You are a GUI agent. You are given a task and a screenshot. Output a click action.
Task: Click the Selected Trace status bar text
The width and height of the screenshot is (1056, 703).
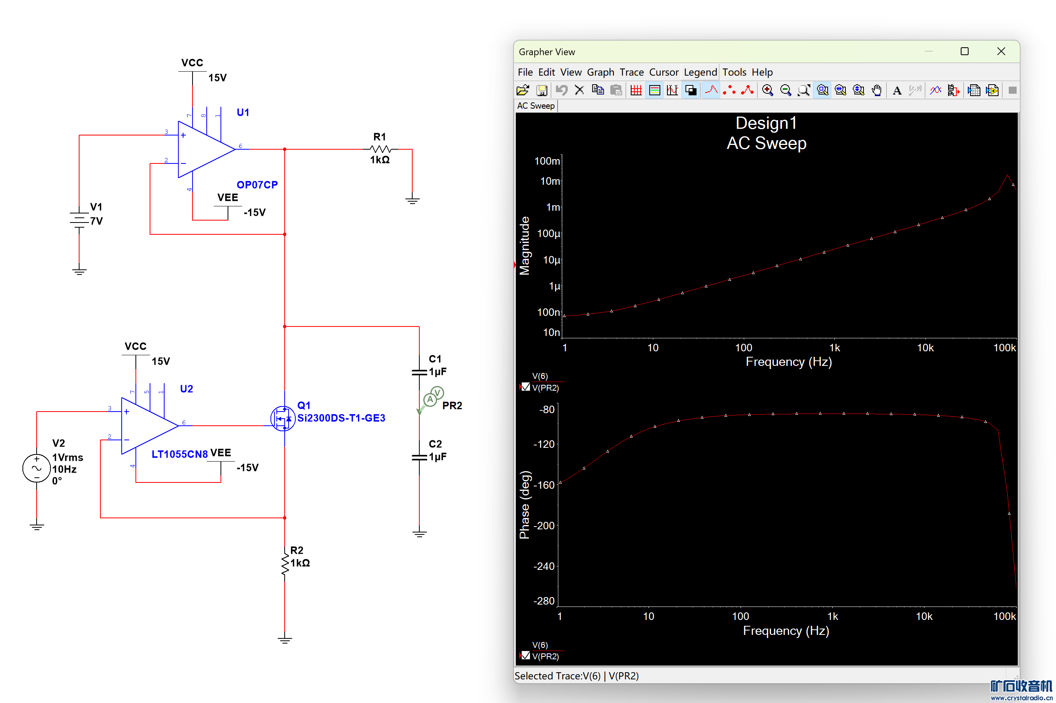click(x=576, y=676)
